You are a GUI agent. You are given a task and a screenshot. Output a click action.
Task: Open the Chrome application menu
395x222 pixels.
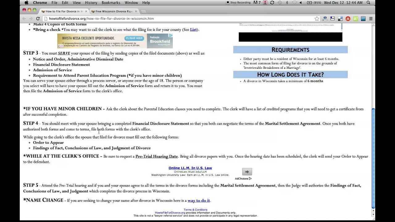click(40, 2)
